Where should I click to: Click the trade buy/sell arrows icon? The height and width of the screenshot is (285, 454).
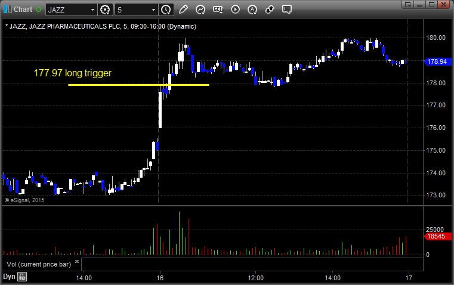(270, 10)
